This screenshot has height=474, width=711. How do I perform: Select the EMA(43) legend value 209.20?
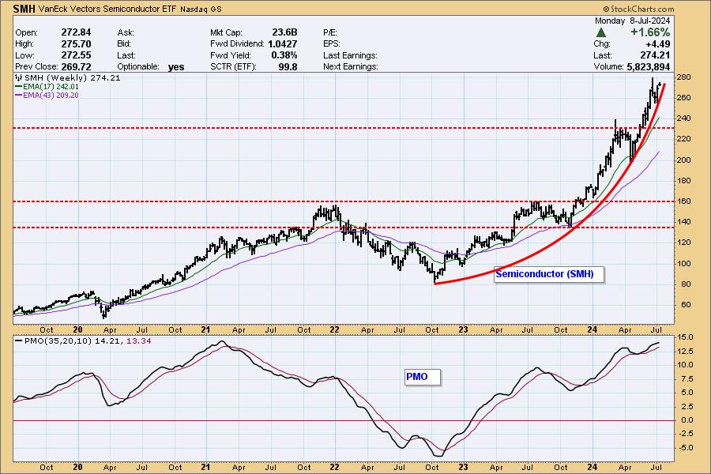(68, 96)
